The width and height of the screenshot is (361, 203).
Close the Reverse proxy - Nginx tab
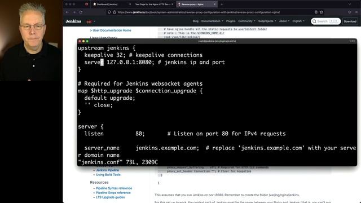point(214,4)
